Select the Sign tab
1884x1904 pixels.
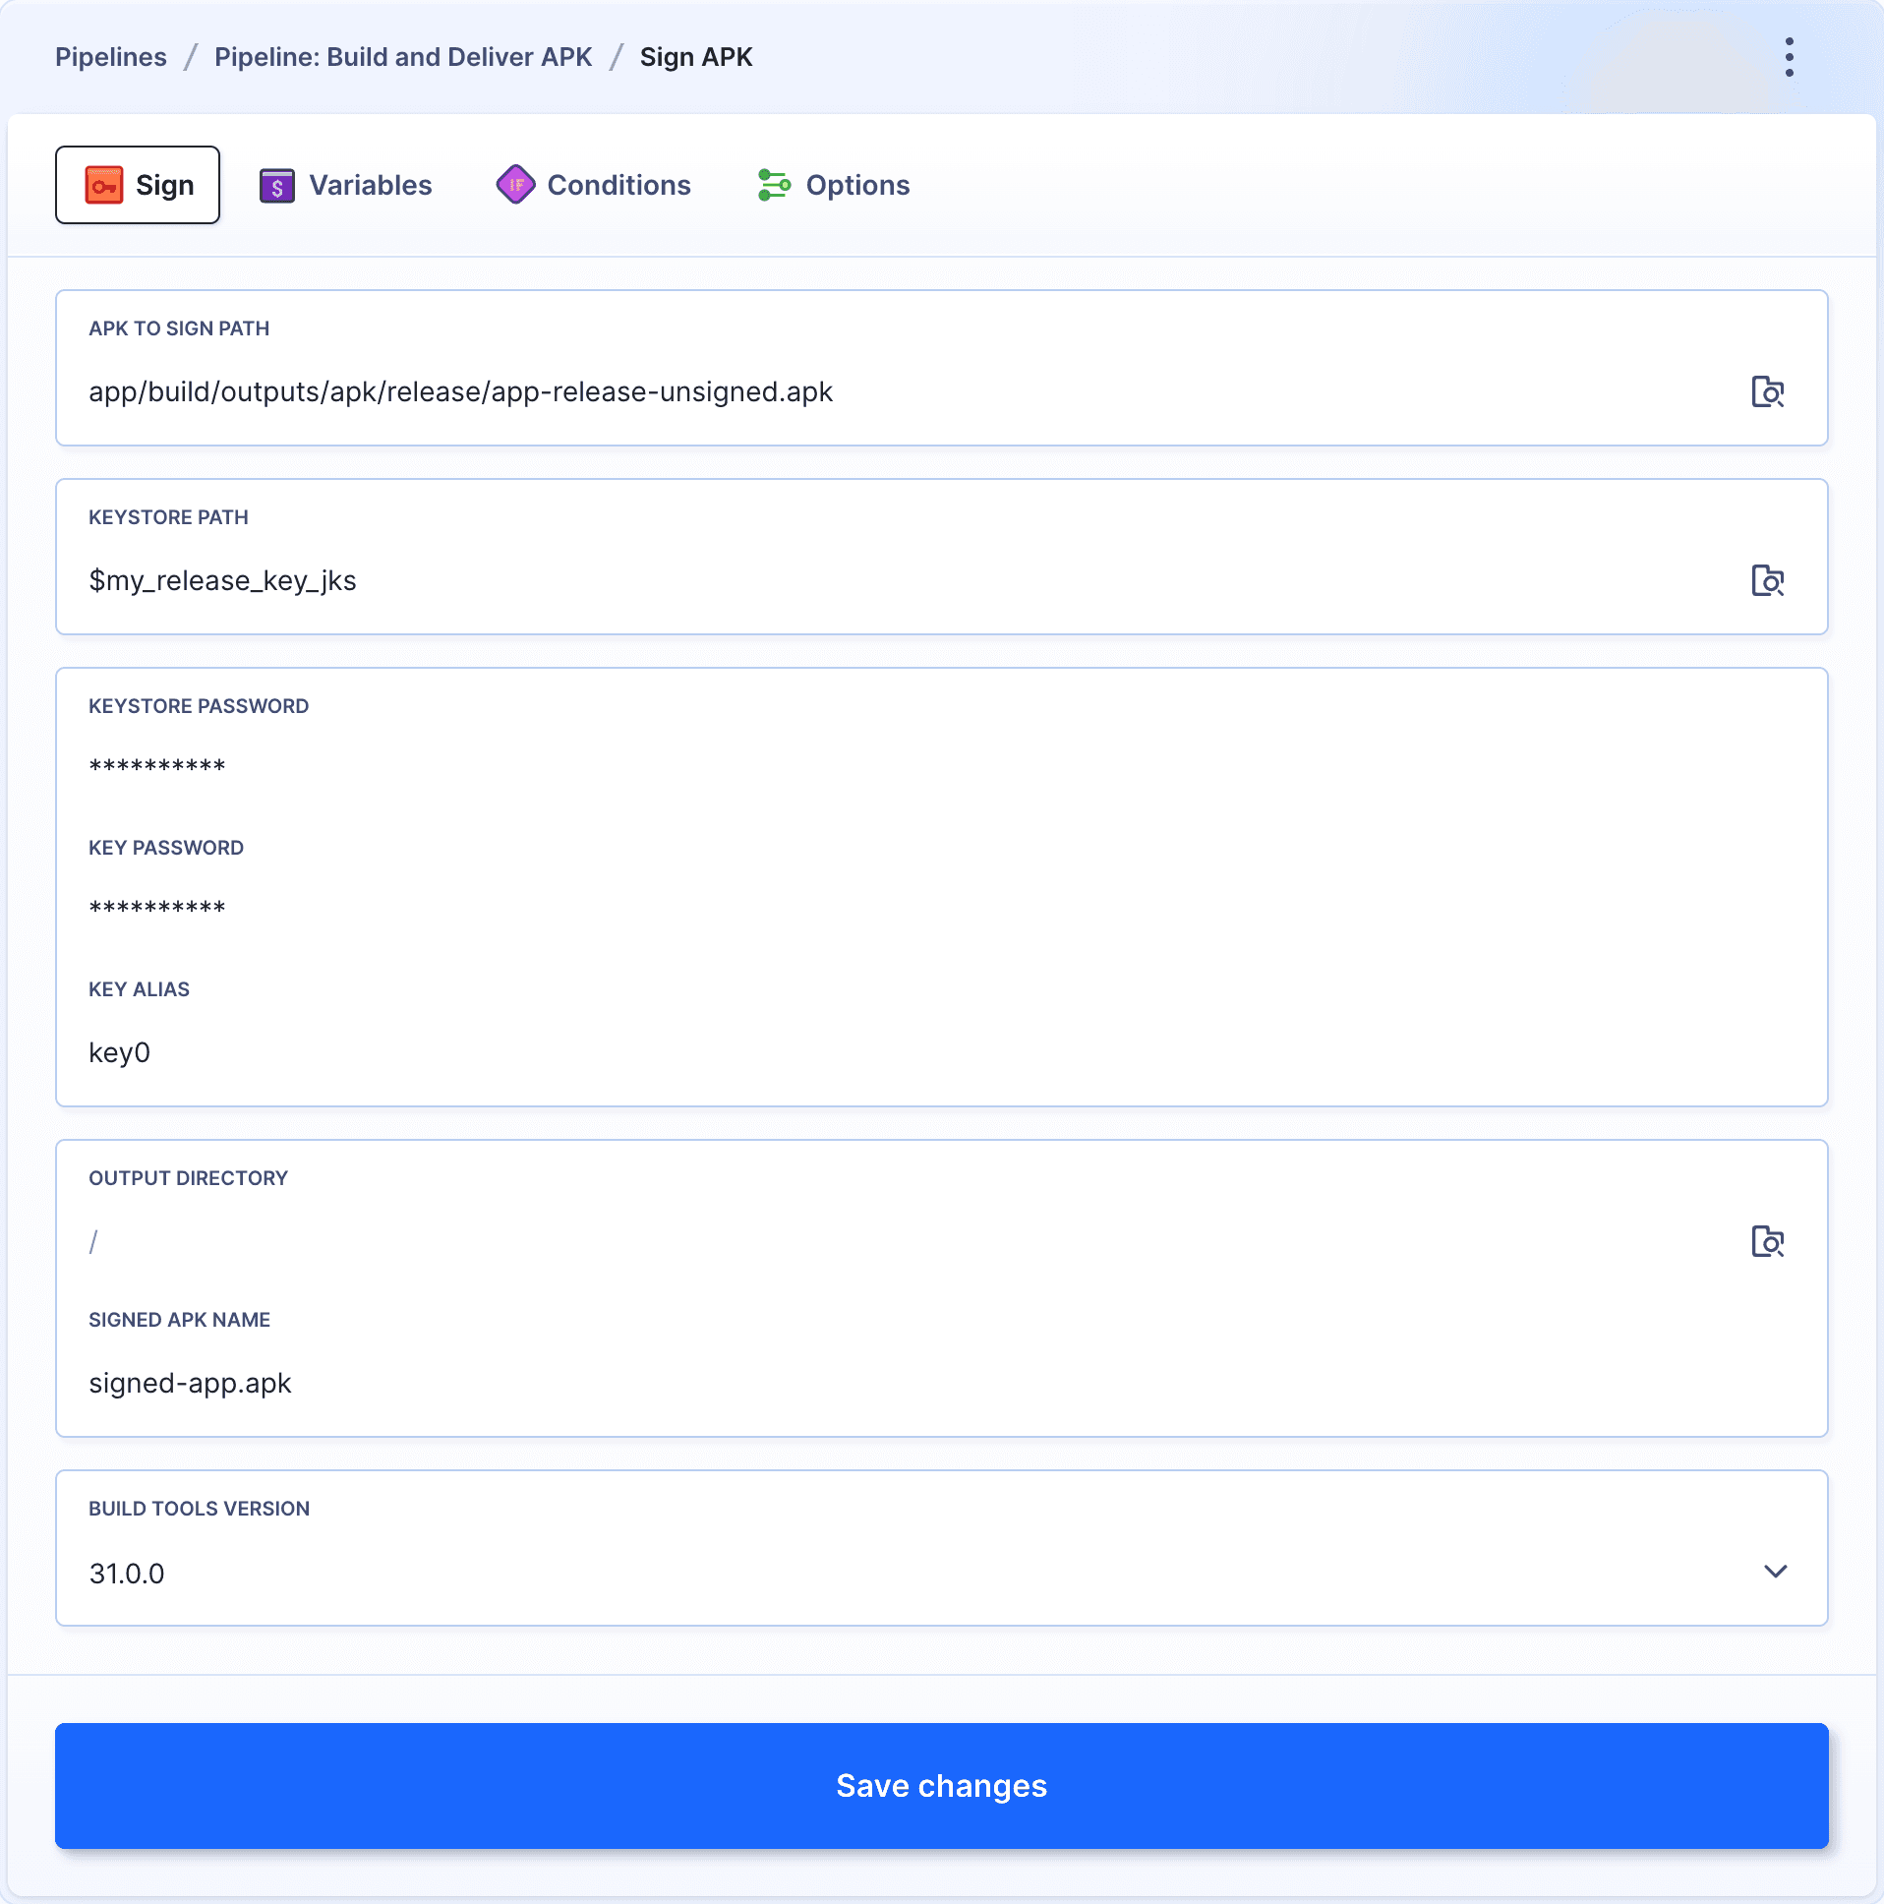[x=138, y=184]
